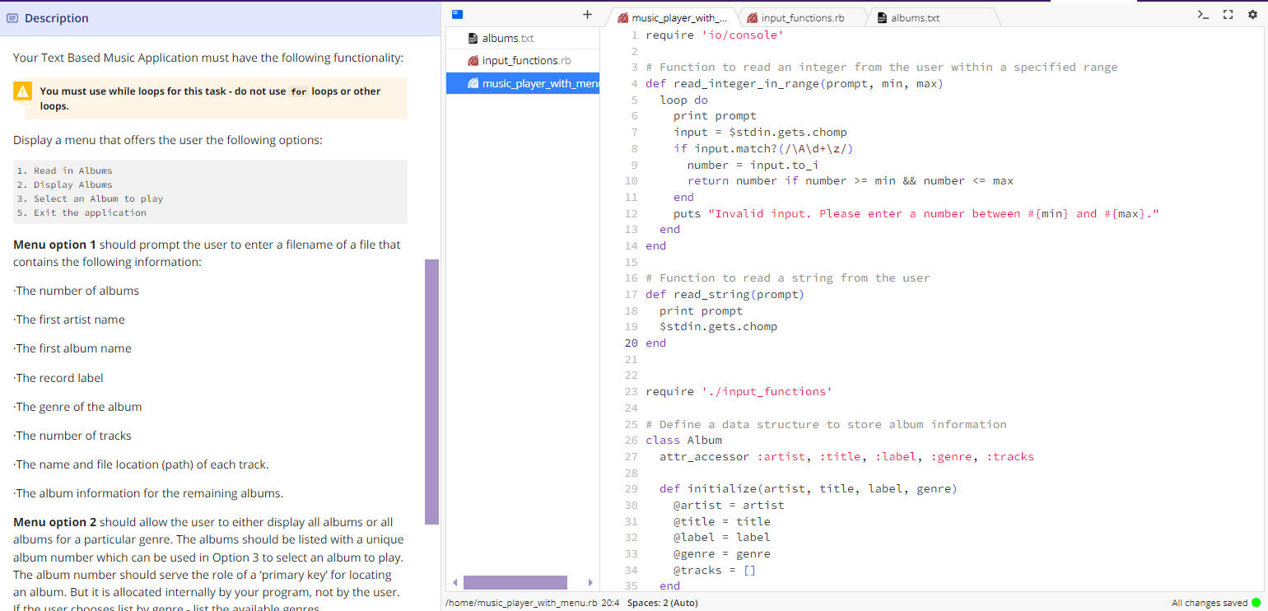Click line number 20 in gutter
Viewport: 1268px width, 611px height.
click(x=631, y=343)
